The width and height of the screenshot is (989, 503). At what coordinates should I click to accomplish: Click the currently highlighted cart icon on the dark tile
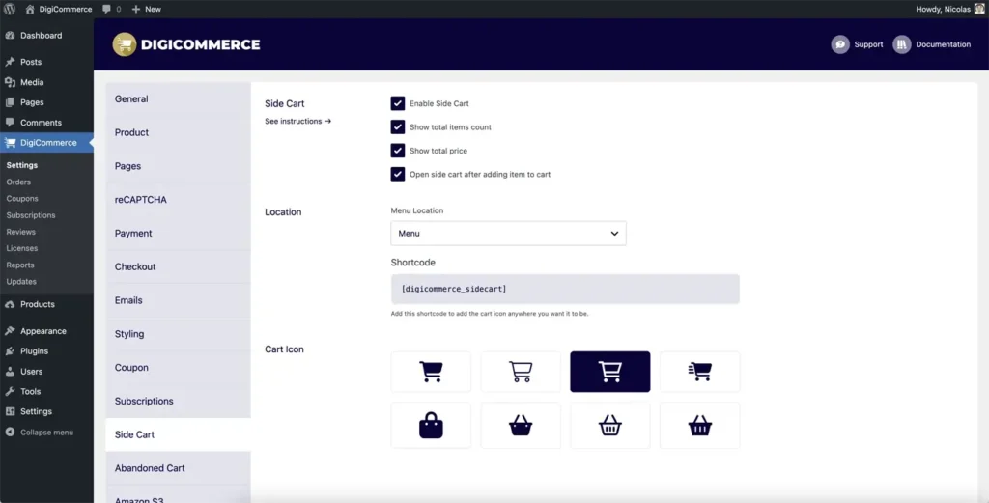click(x=609, y=372)
